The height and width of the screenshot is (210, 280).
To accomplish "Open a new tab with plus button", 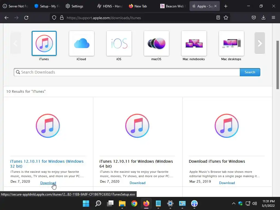I will pyautogui.click(x=226, y=6).
